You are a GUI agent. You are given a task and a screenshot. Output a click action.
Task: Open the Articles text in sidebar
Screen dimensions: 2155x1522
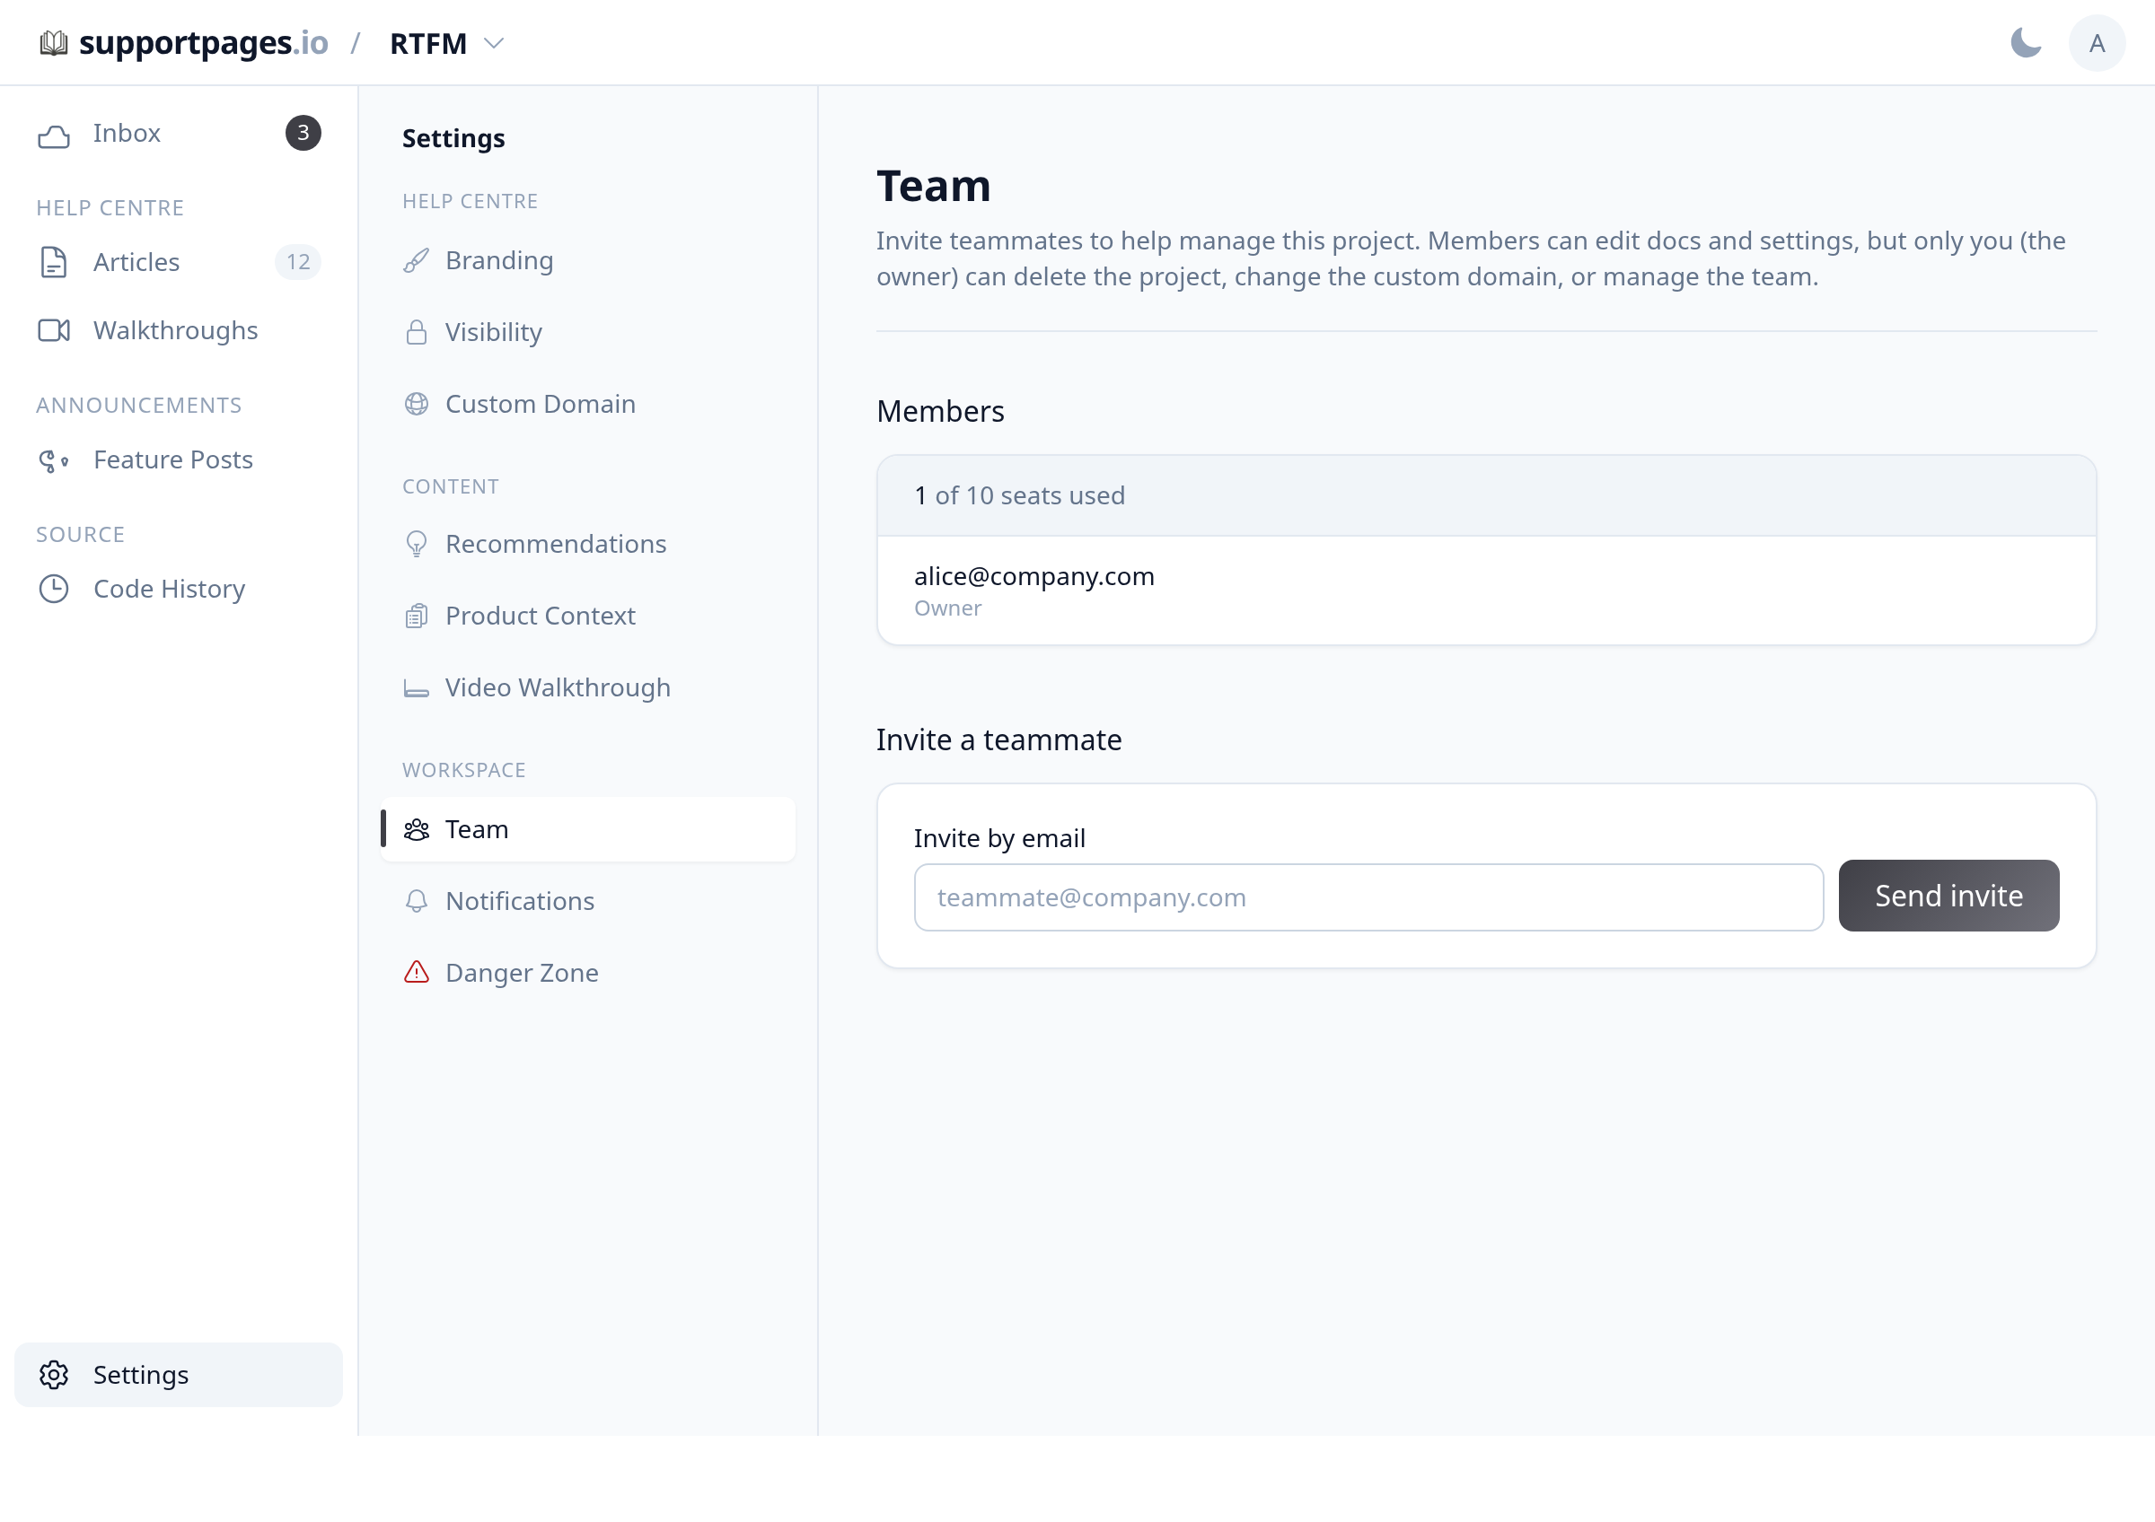tap(136, 263)
